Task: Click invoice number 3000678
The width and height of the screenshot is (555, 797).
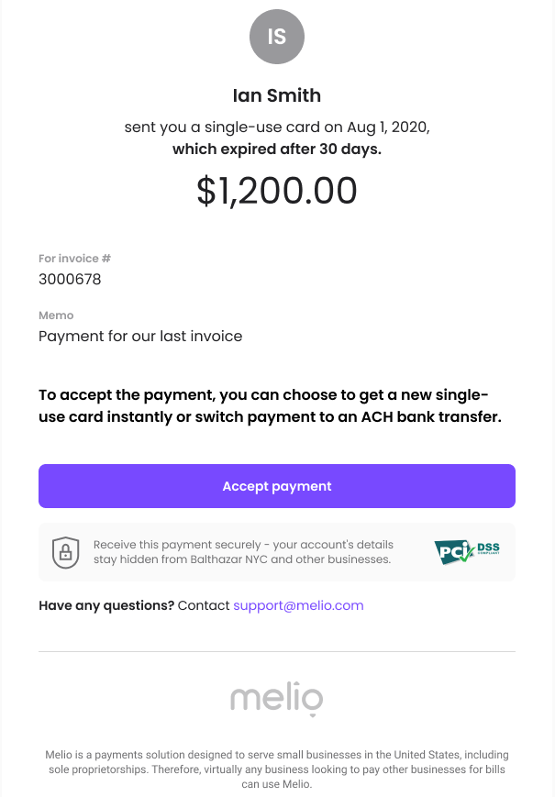Action: 70,279
